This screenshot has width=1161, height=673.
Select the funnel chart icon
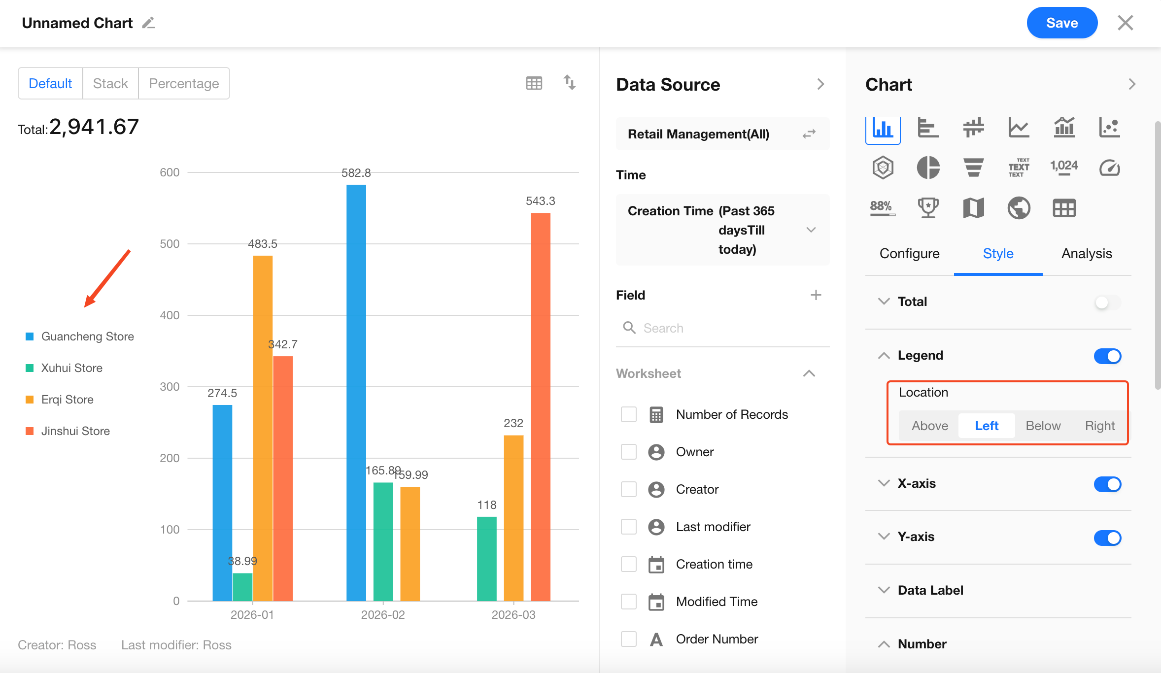pos(973,168)
